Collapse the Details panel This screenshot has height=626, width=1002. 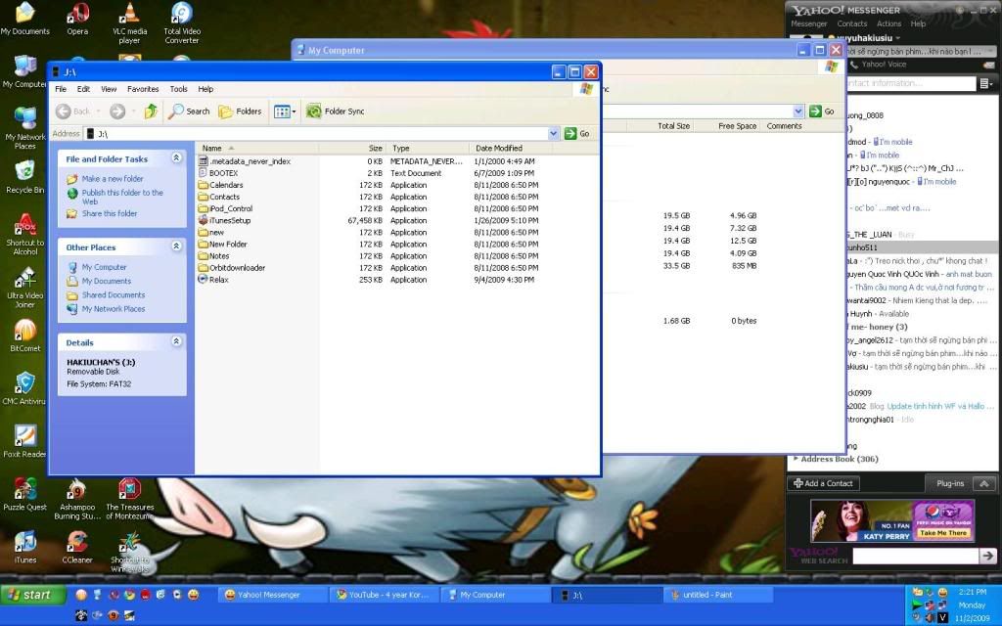coord(176,341)
